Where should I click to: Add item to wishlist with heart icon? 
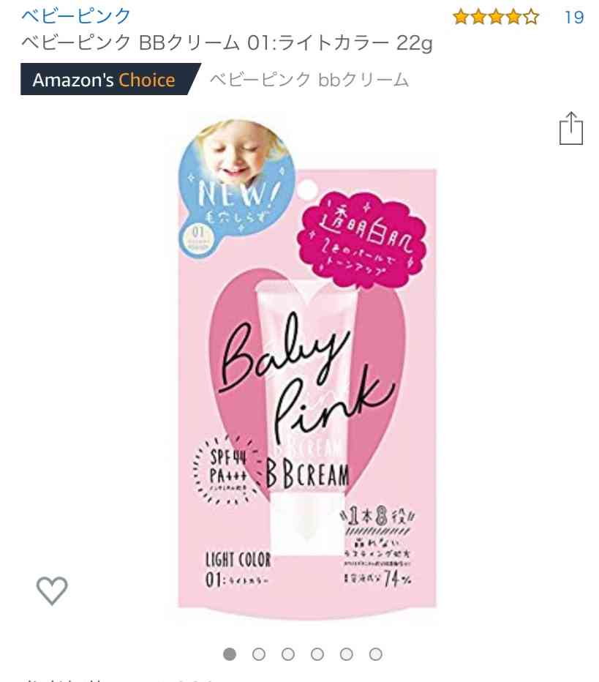click(x=52, y=591)
